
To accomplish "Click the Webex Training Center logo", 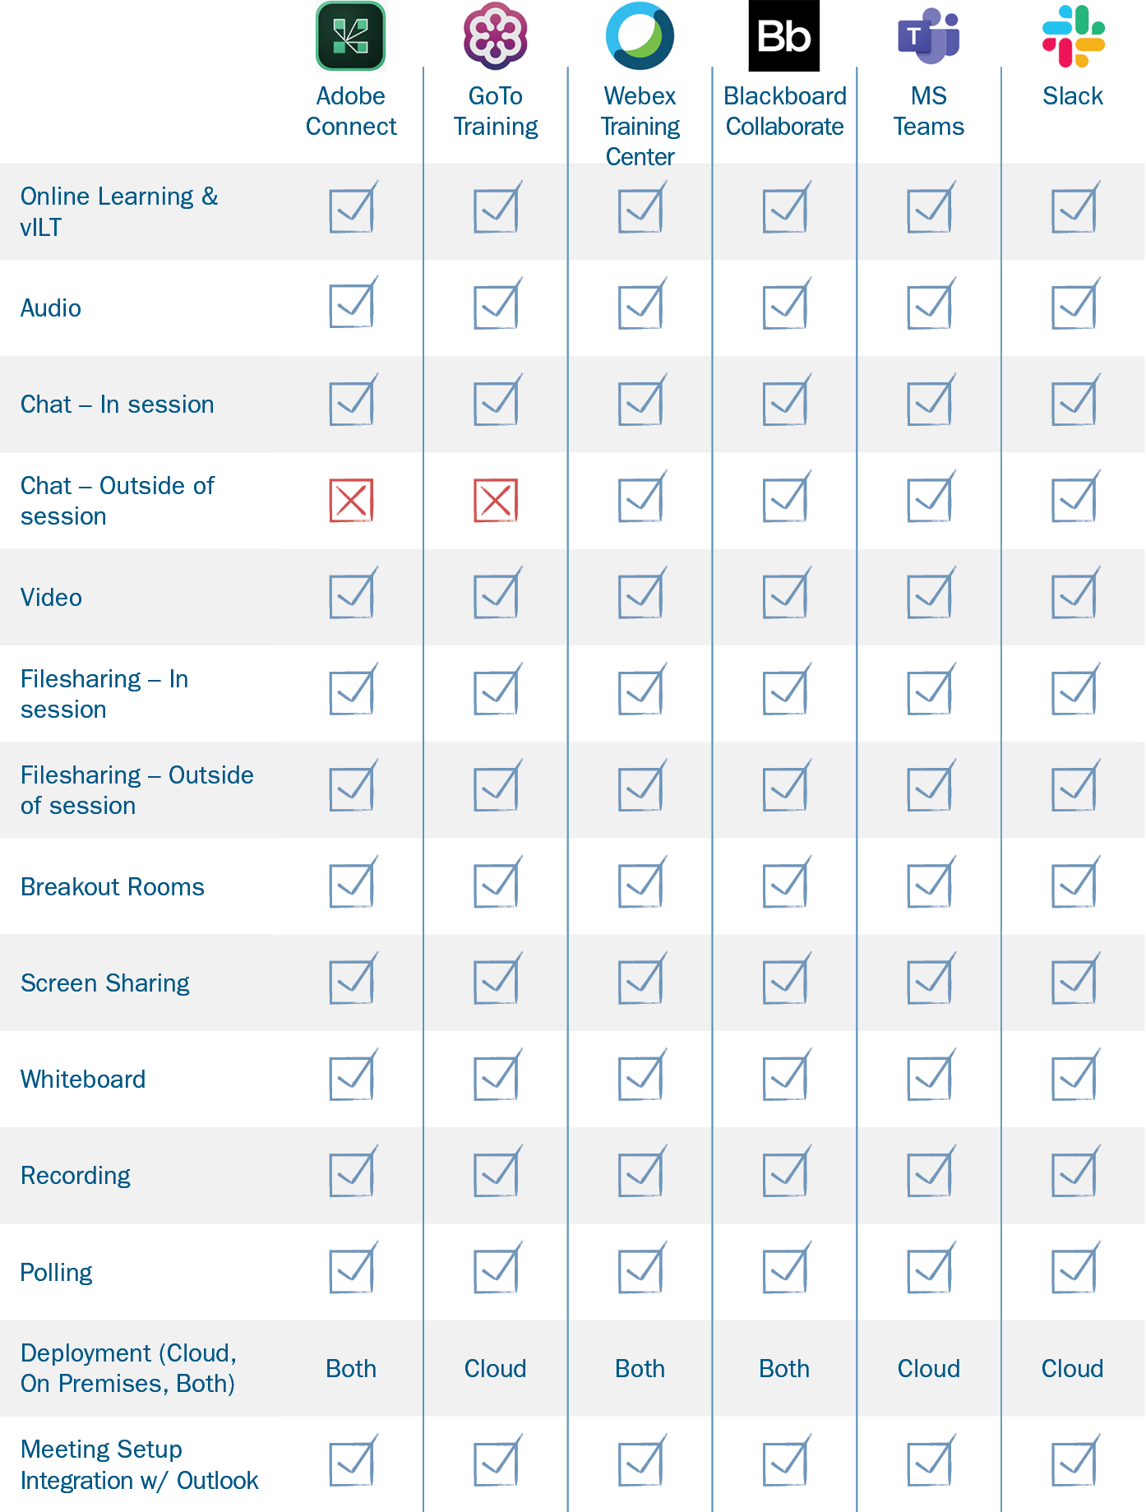I will coord(640,36).
